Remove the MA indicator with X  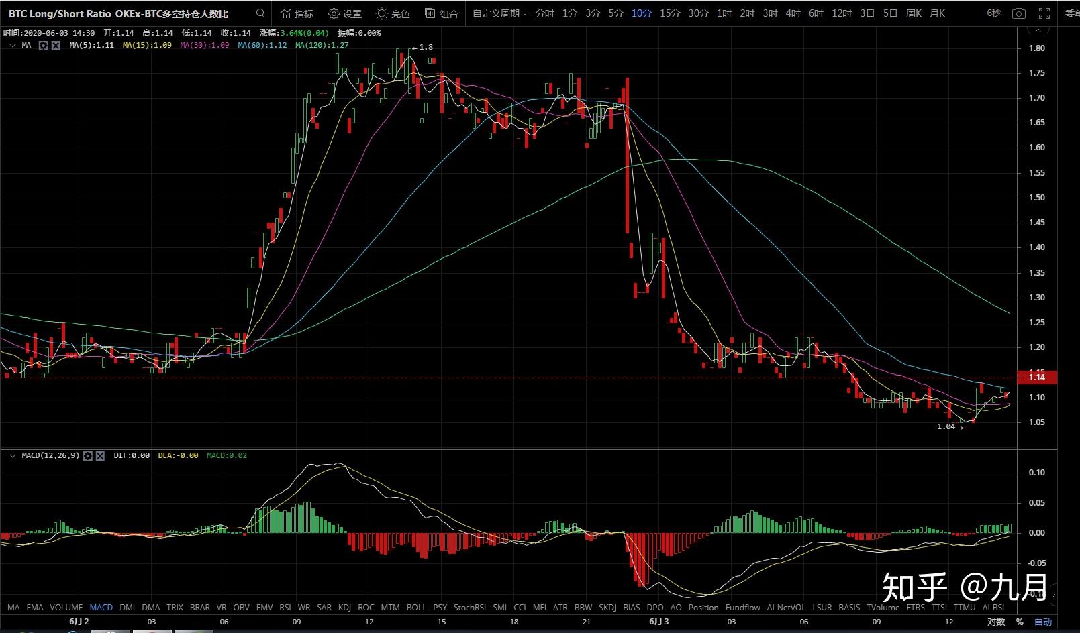56,45
